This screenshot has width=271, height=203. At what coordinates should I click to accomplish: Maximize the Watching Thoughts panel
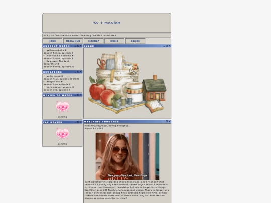point(167,121)
